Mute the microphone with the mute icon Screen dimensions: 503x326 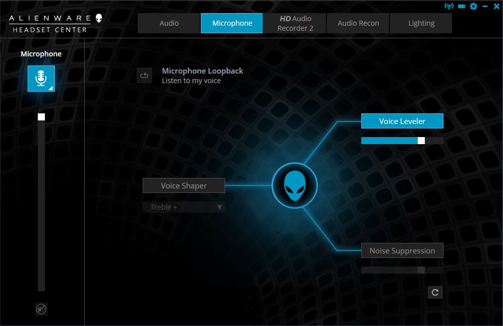click(x=41, y=309)
